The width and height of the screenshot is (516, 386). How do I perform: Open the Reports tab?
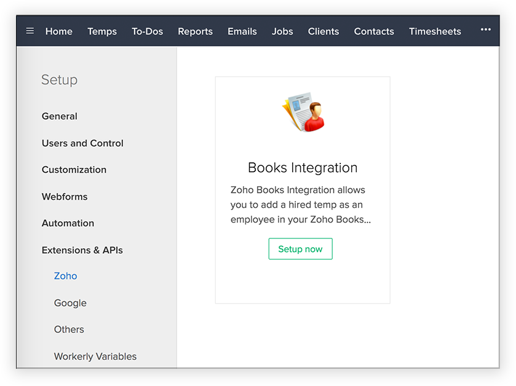click(195, 31)
